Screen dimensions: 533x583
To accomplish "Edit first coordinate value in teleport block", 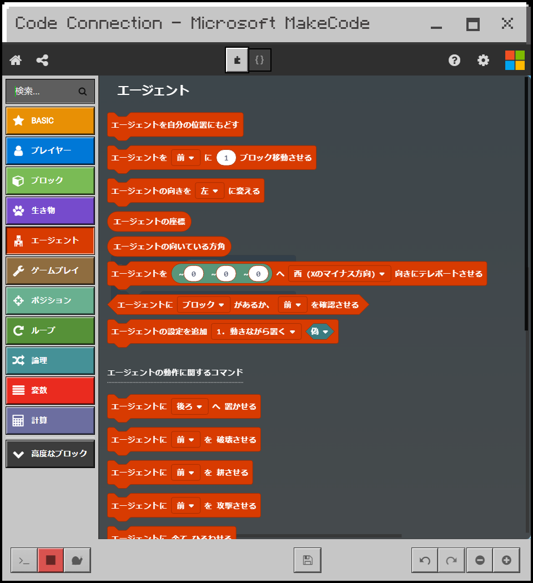I will (194, 274).
